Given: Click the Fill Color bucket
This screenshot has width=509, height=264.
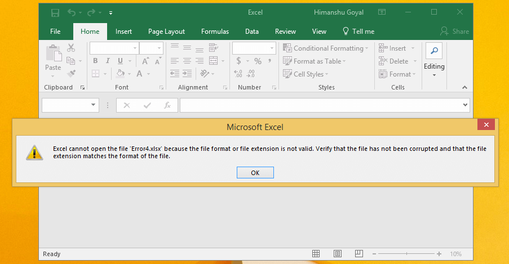Looking at the screenshot, I should click(121, 74).
